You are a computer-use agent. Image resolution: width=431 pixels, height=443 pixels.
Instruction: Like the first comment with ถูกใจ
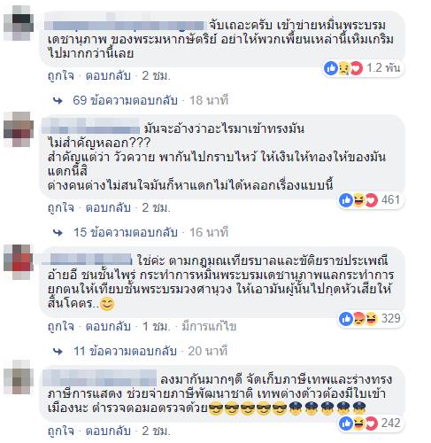pyautogui.click(x=61, y=76)
